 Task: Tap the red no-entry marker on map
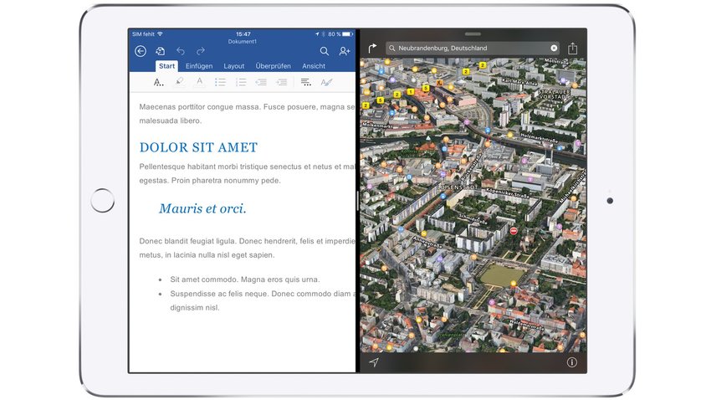(514, 231)
